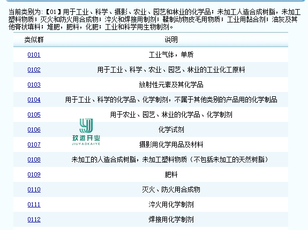This screenshot has height=230, width=308.
Task: Open similar group link 0103
Action: click(34, 85)
